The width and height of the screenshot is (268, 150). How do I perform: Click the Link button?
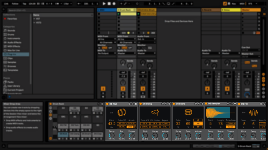[6, 4]
